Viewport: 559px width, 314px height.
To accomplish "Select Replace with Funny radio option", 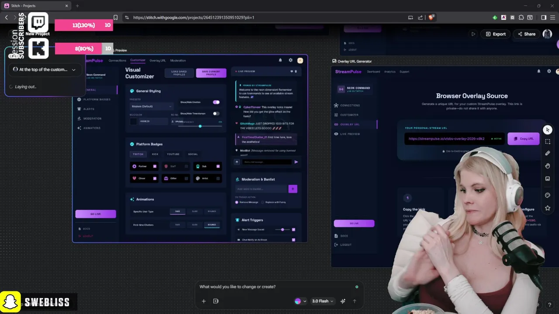I will [262, 202].
